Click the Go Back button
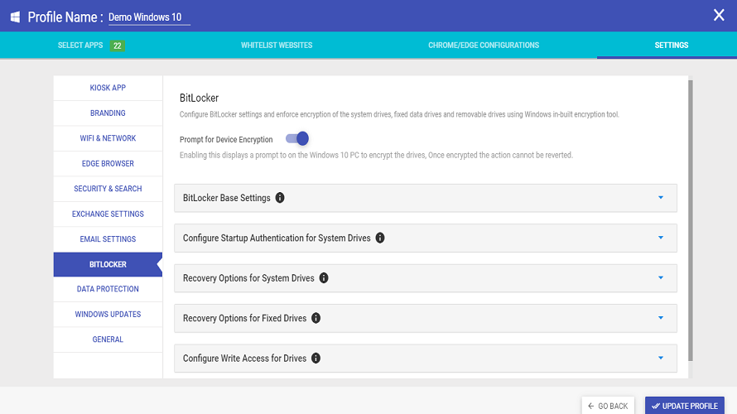 (x=608, y=406)
